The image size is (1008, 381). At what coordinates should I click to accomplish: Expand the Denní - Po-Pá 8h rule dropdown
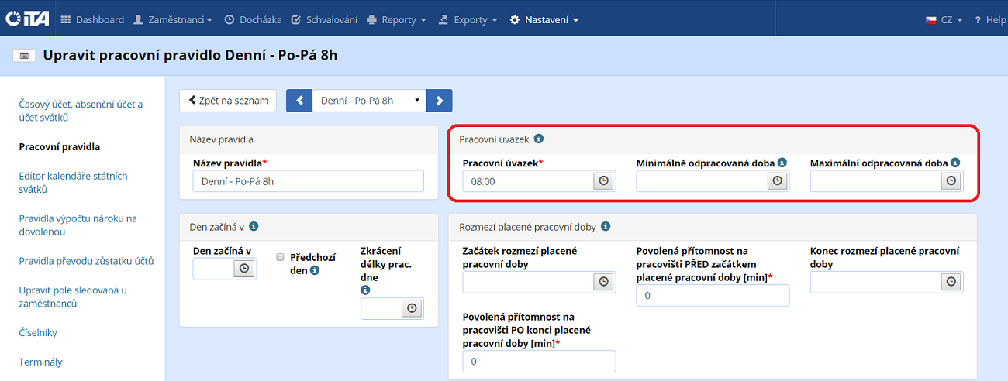(x=369, y=101)
